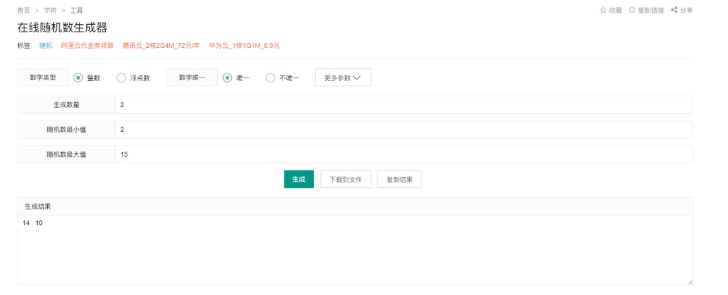Expand the 更多参数 dropdown
This screenshot has width=728, height=295.
point(343,78)
